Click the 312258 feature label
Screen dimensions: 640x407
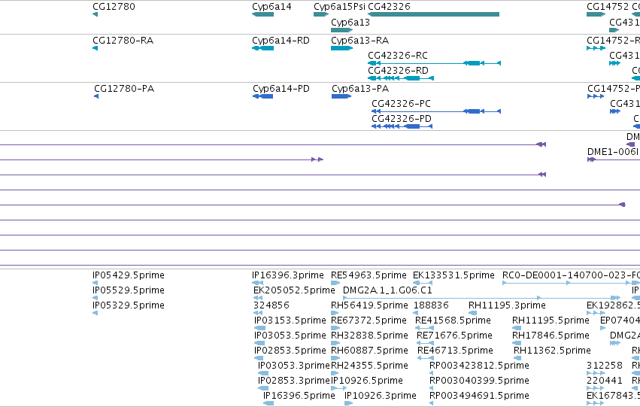point(605,366)
